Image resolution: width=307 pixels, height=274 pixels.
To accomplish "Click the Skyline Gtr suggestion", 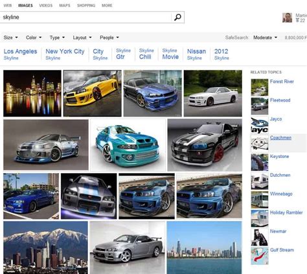I will 123,54.
